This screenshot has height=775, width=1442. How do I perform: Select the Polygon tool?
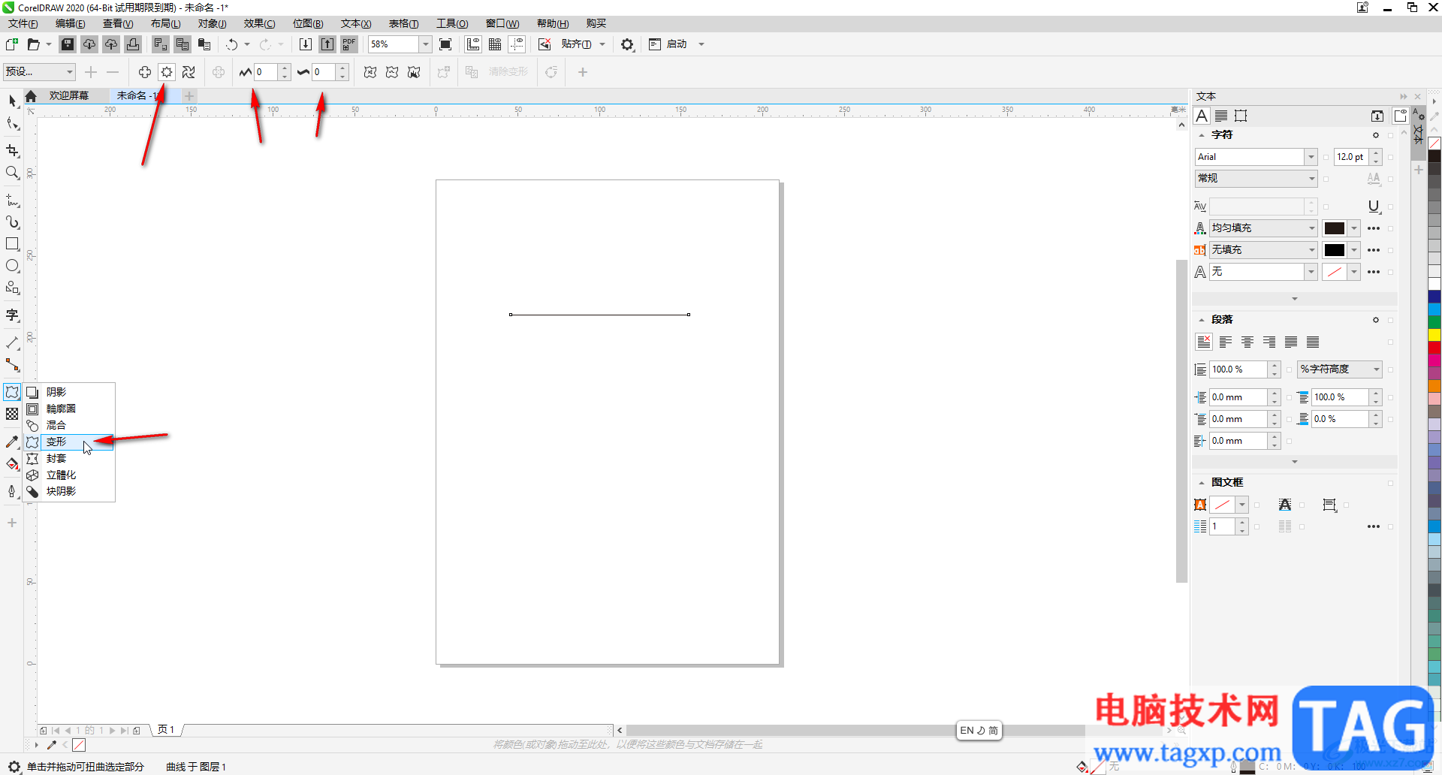[x=12, y=288]
